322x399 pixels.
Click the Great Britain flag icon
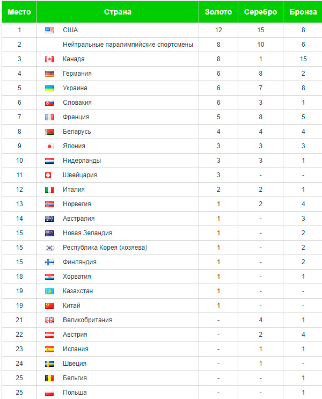click(x=49, y=321)
